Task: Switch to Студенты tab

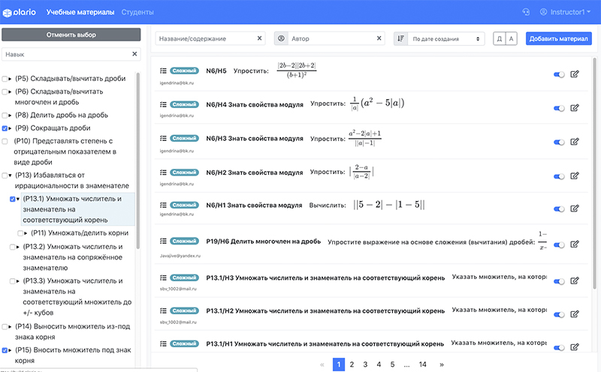Action: 137,12
